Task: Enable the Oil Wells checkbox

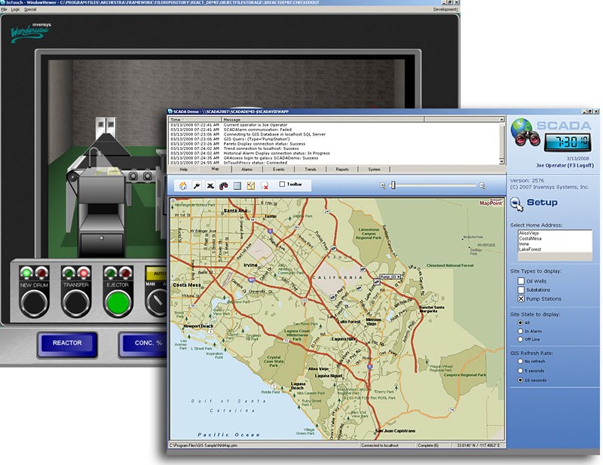Action: [521, 281]
